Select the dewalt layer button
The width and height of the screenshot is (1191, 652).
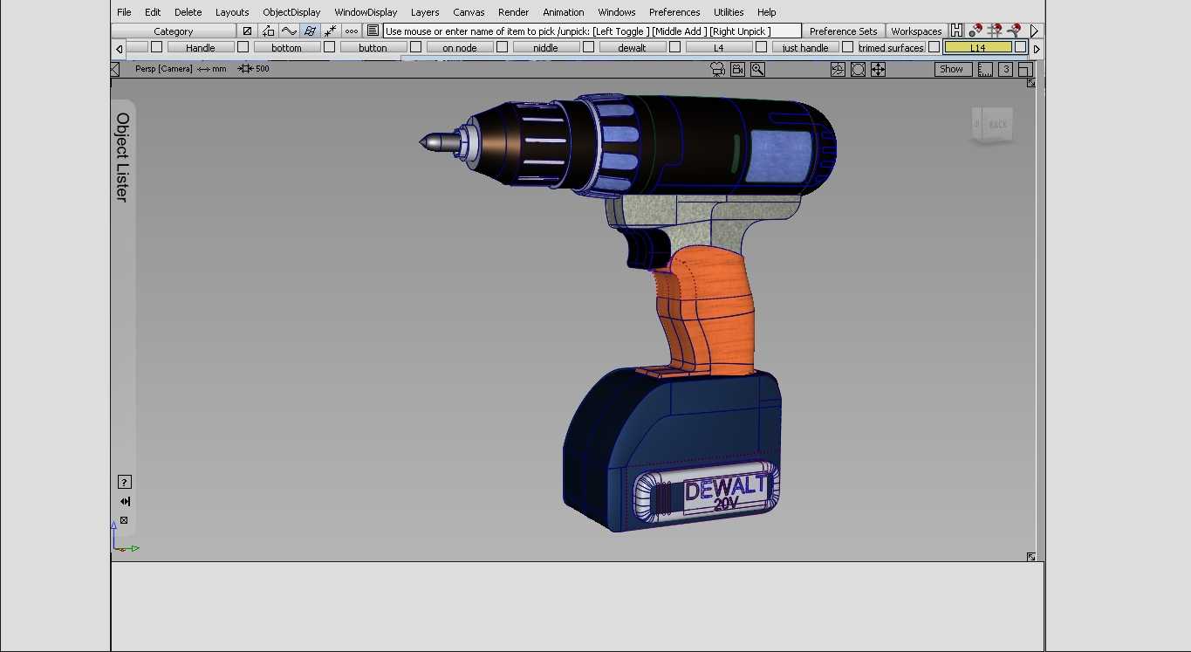click(x=632, y=47)
